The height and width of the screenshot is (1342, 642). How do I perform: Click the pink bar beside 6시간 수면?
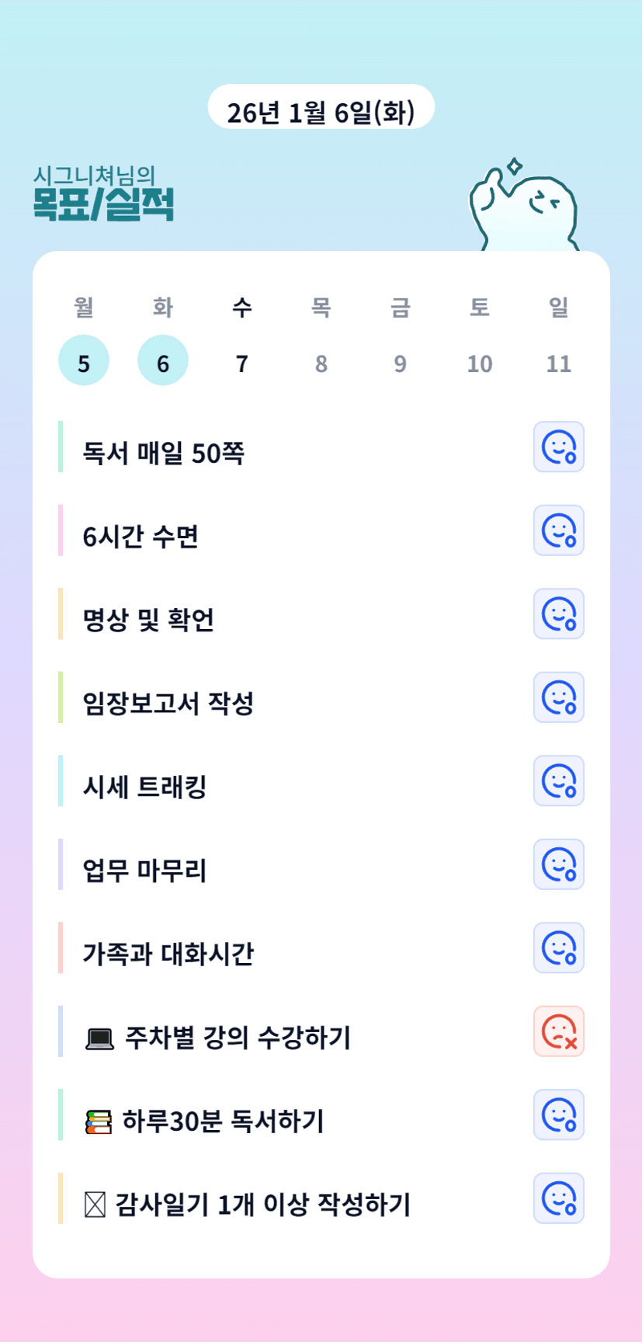pyautogui.click(x=61, y=530)
